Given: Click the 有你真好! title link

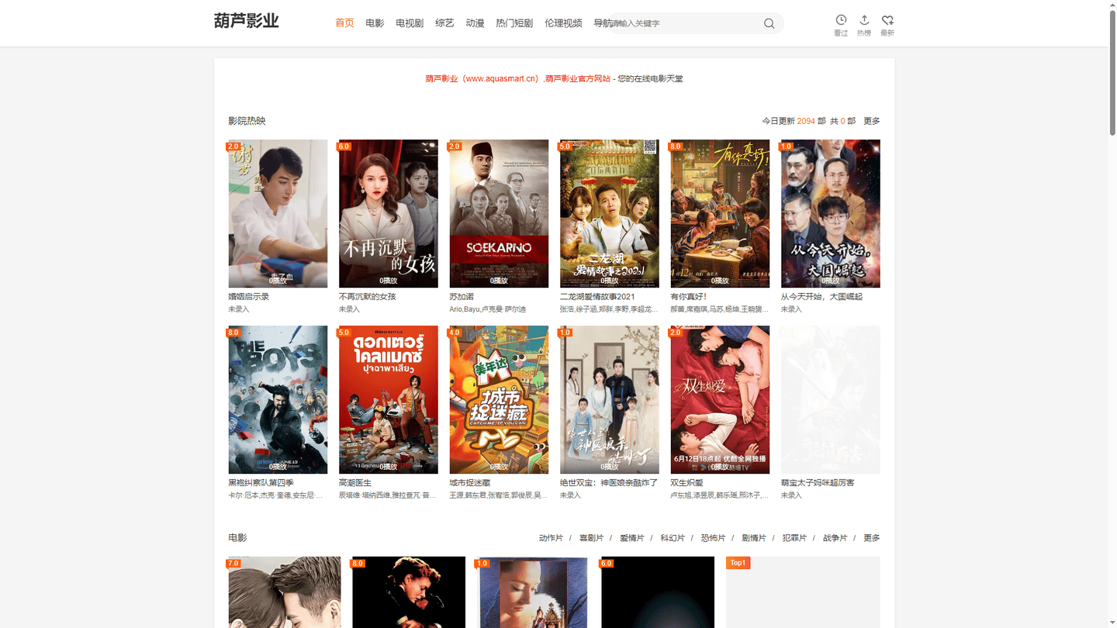Looking at the screenshot, I should (689, 296).
